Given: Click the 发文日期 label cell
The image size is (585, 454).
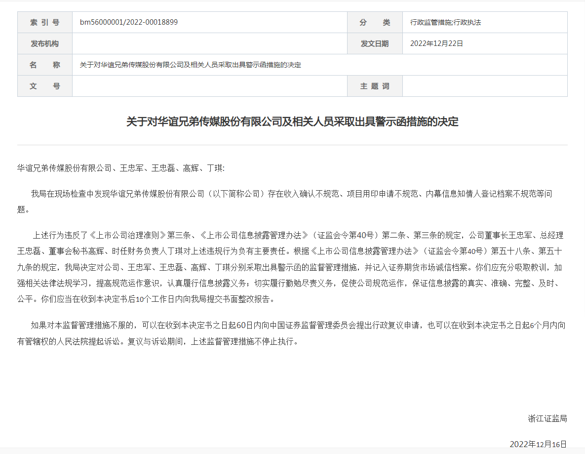Looking at the screenshot, I should point(375,43).
